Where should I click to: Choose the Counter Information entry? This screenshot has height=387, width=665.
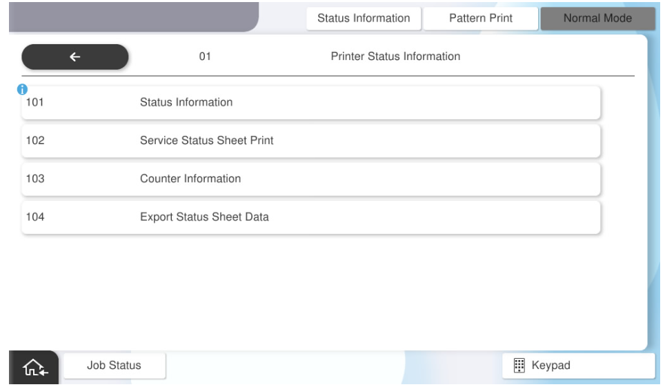310,179
